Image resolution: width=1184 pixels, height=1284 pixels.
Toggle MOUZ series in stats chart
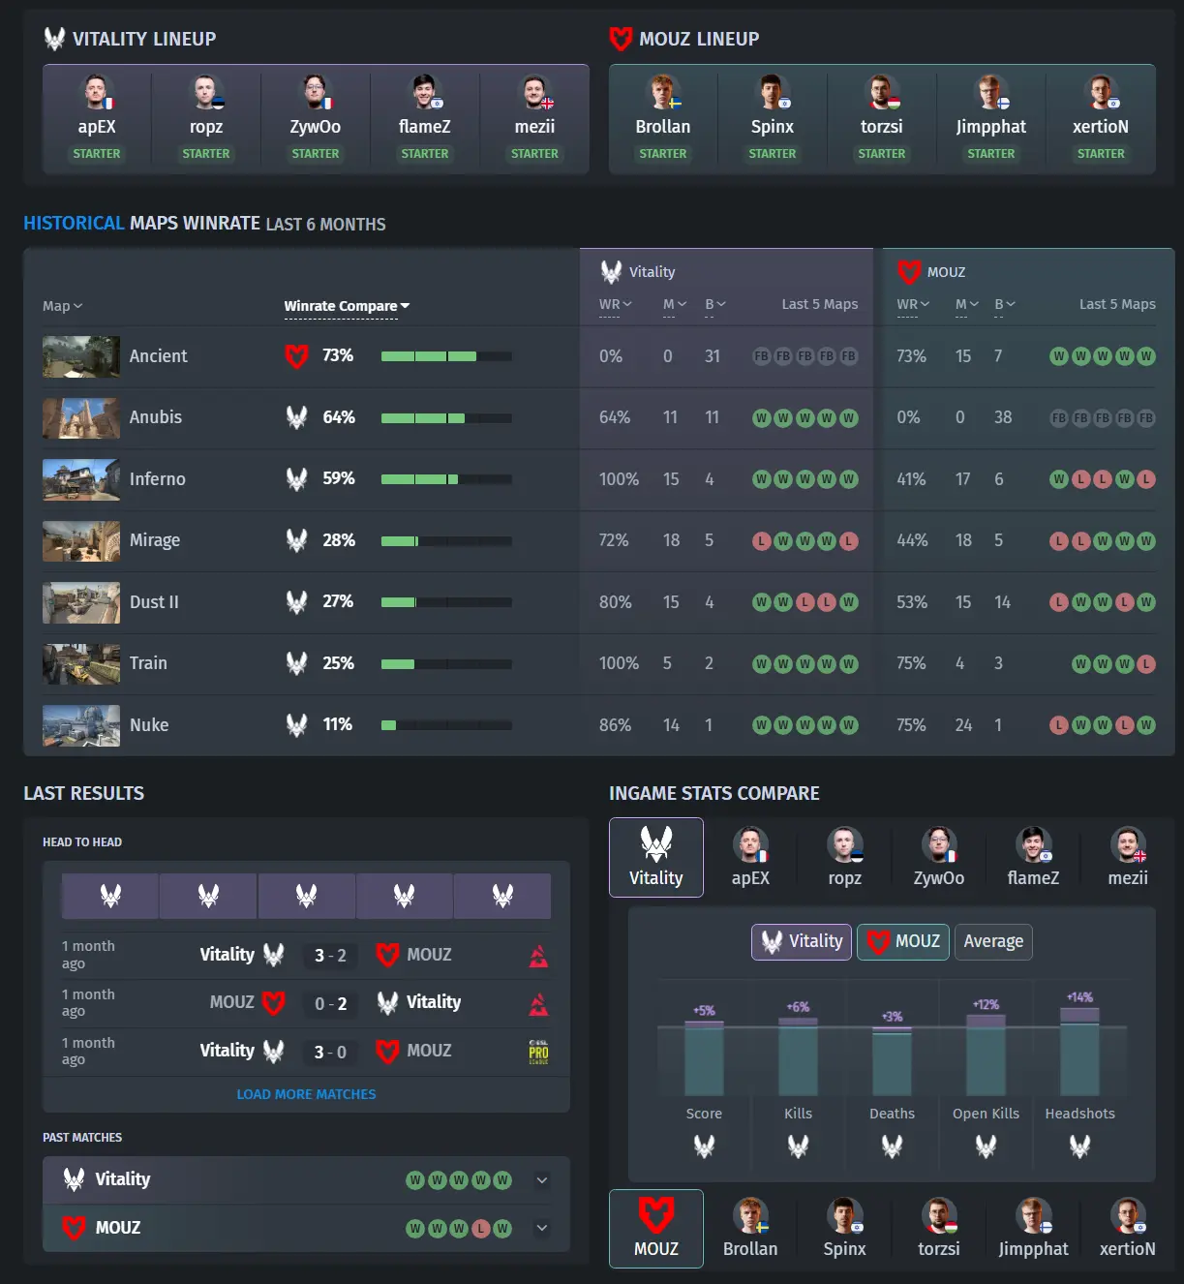903,941
